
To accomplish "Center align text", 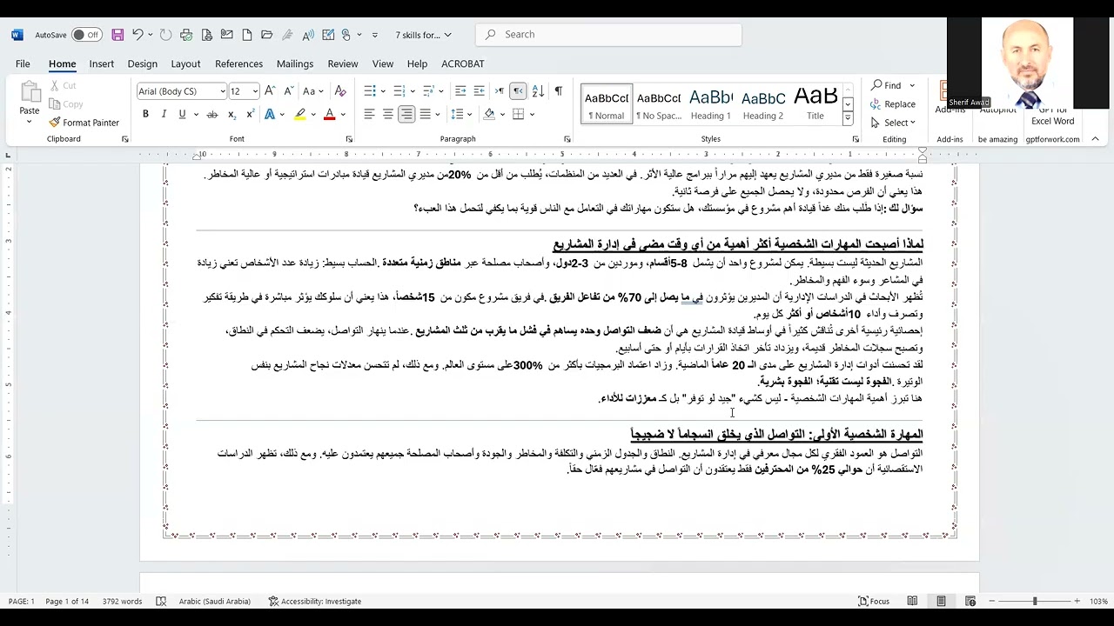I will tap(388, 114).
